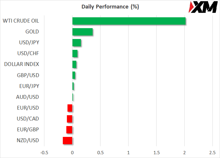
Task: Select the red NZD/USD bar
Action: coord(68,141)
